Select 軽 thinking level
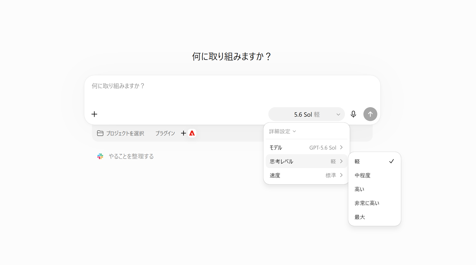This screenshot has height=265, width=476. [374, 161]
